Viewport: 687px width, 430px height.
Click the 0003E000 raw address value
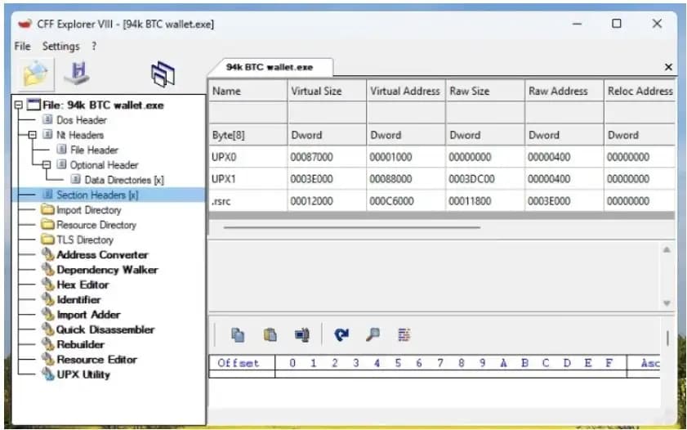549,201
